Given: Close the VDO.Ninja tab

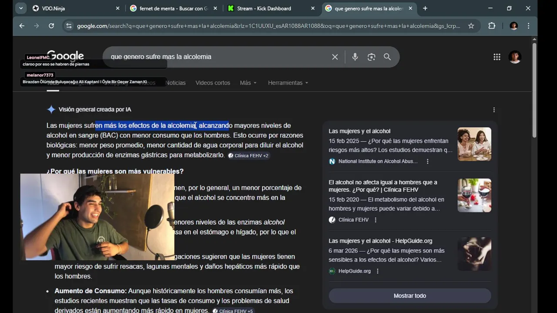Looking at the screenshot, I should coord(117,8).
